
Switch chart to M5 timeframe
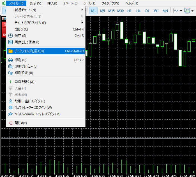click(102, 11)
